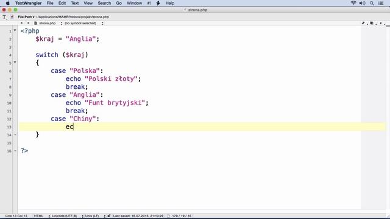Go to previous document arrow
Viewport: 390px width, 219px height.
pos(22,23)
